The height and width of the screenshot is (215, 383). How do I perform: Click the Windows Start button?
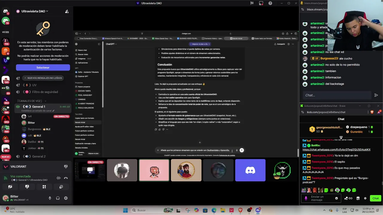(125, 210)
